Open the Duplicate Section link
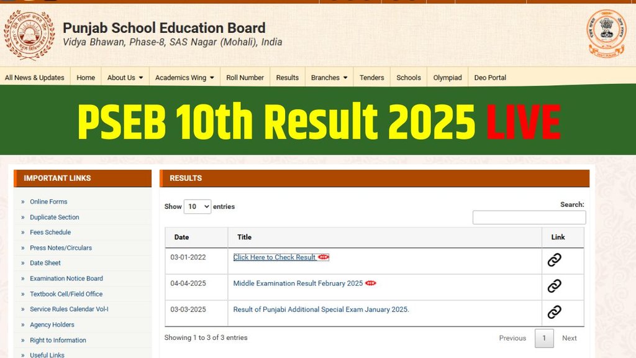636x358 pixels. pyautogui.click(x=55, y=217)
